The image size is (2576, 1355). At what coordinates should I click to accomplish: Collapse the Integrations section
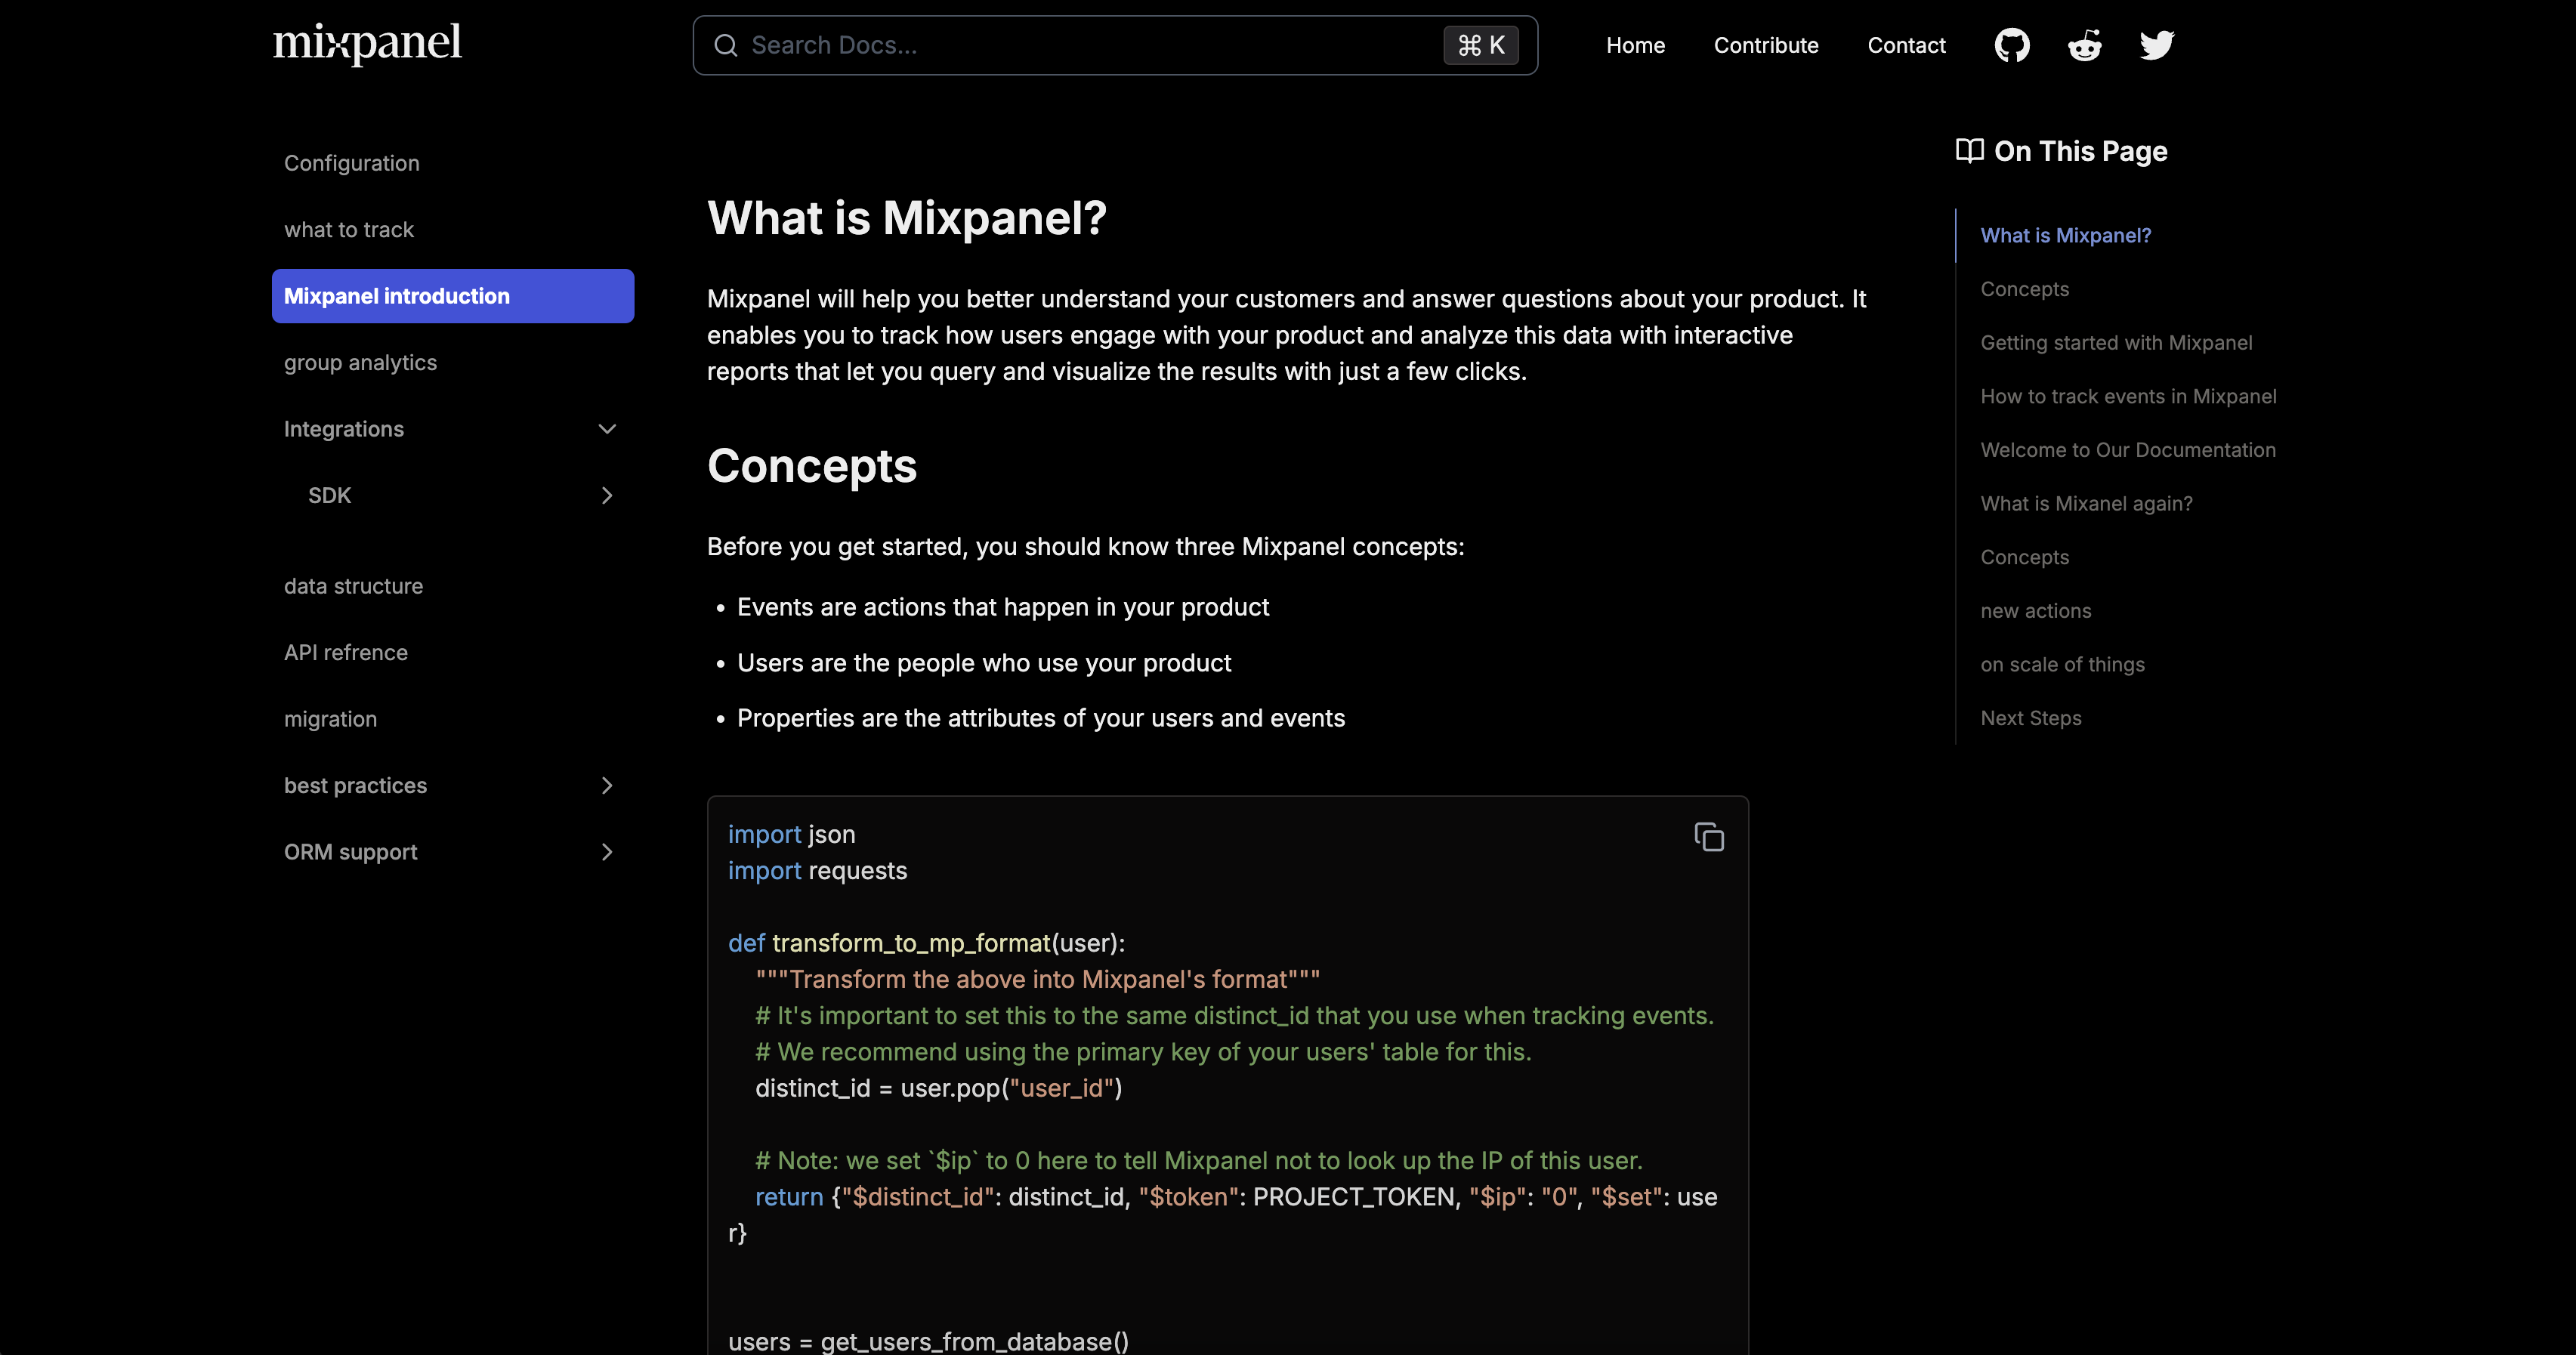click(606, 429)
